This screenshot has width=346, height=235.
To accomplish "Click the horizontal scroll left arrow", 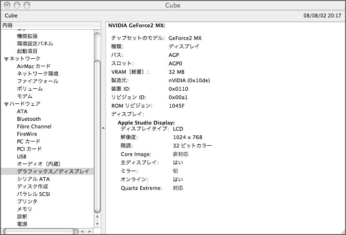I will coord(82,231).
